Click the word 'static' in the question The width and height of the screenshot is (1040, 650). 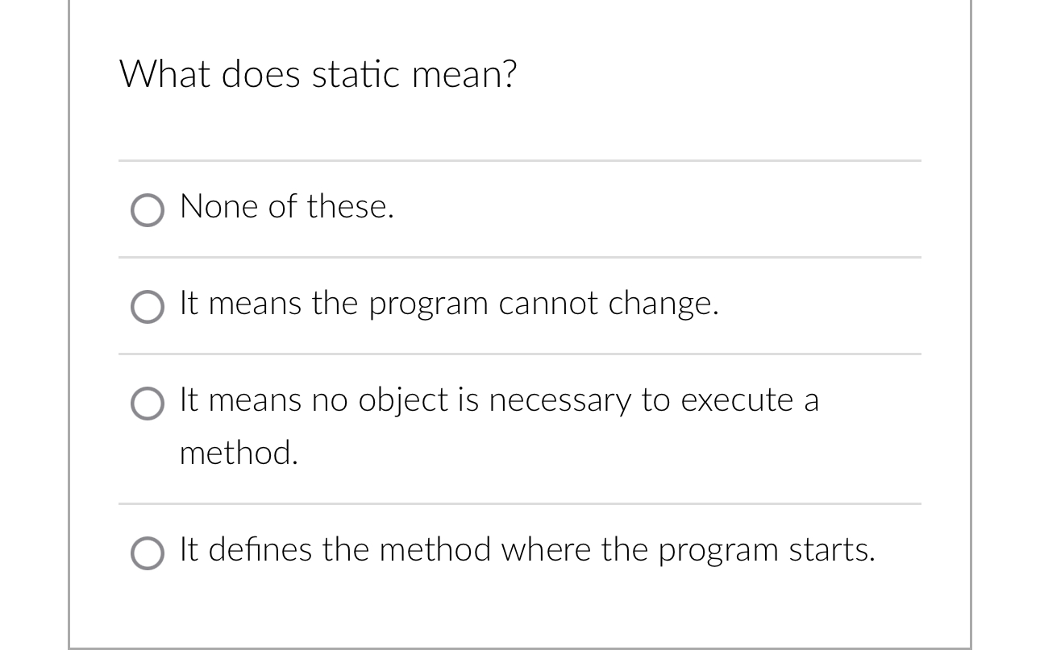pyautogui.click(x=355, y=75)
